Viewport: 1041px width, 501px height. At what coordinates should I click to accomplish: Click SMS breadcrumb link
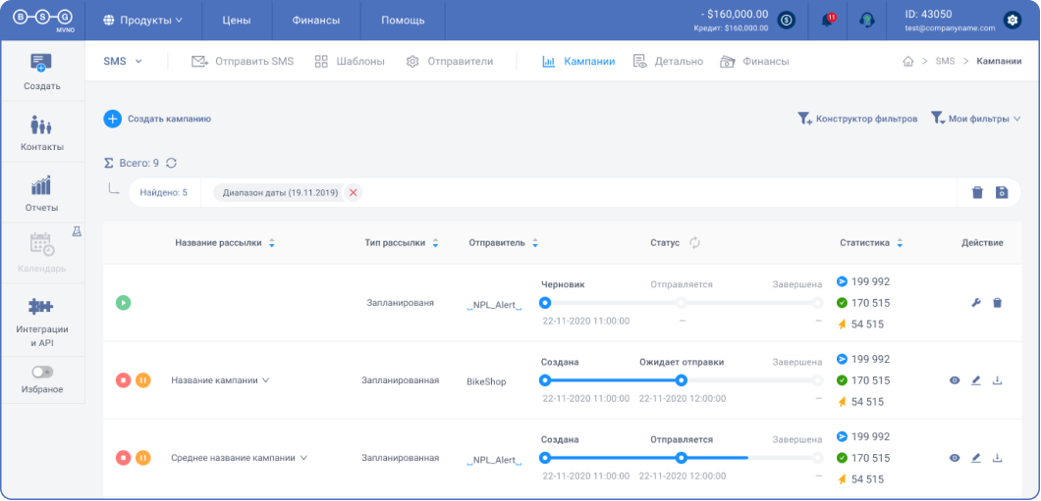point(945,61)
